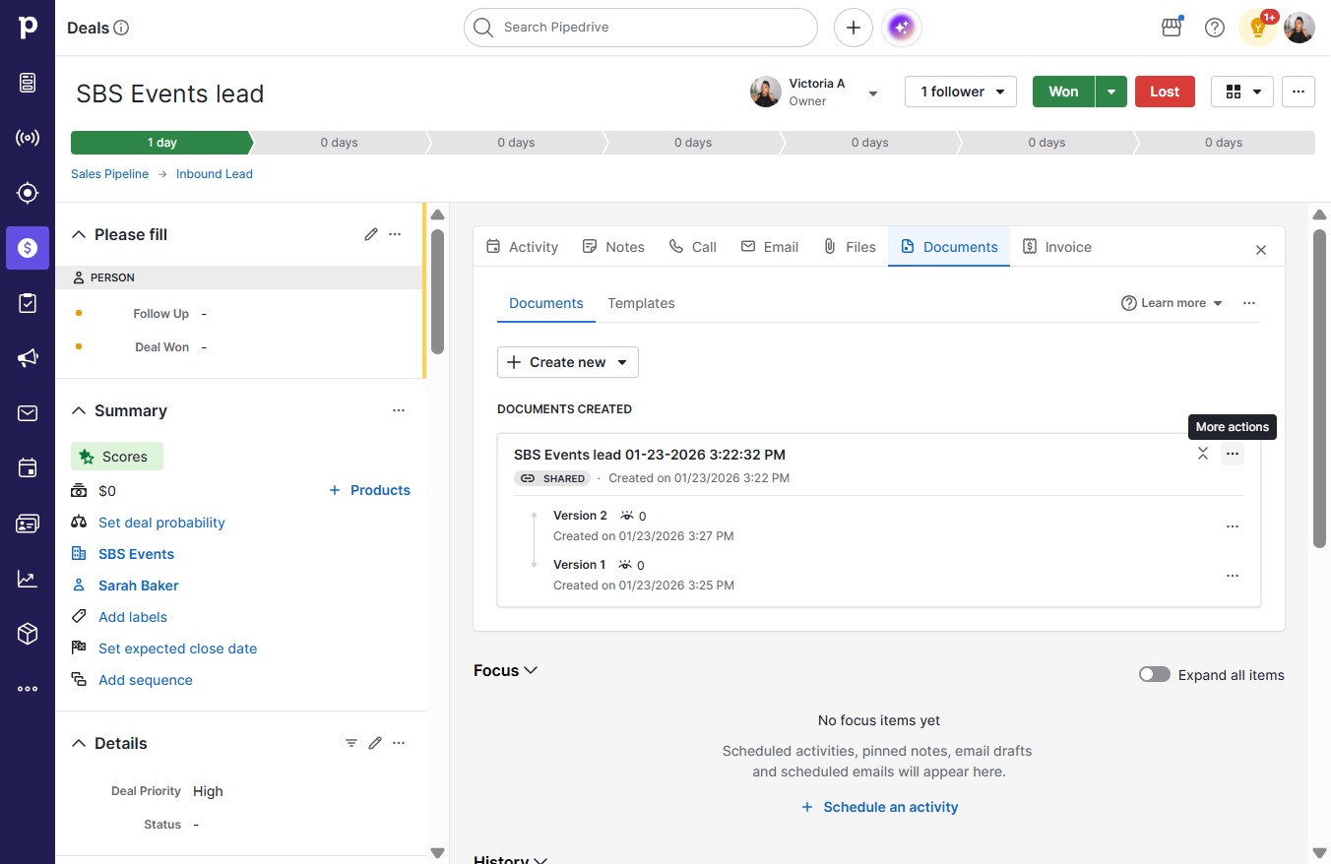Image resolution: width=1331 pixels, height=864 pixels.
Task: Collapse the Please fill section
Action: click(x=79, y=234)
